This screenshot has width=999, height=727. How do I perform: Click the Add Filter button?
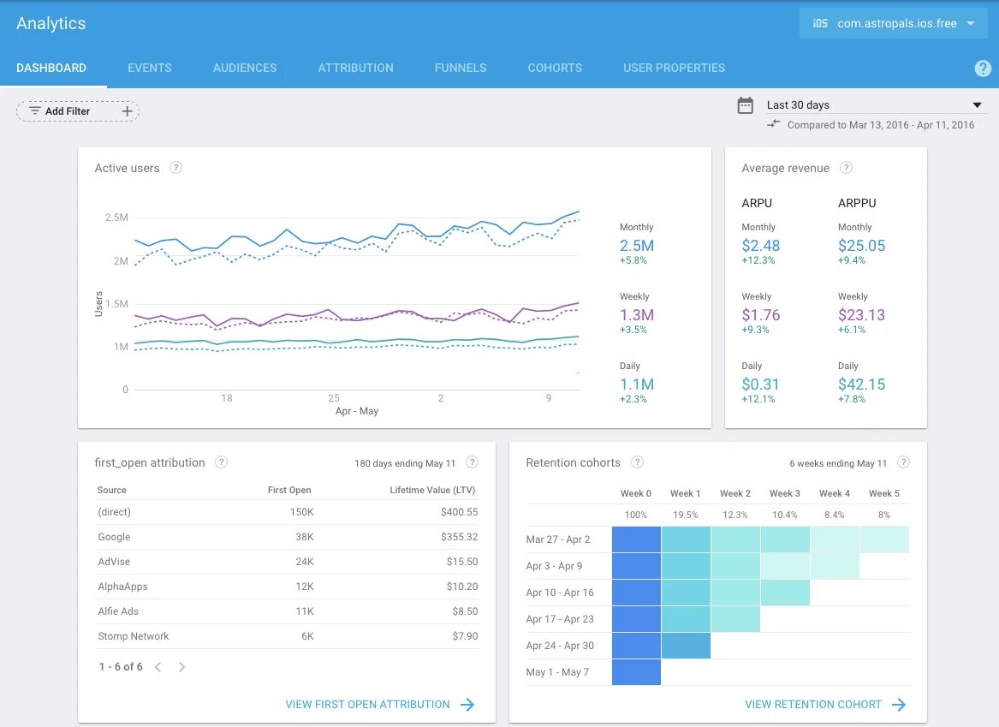pos(78,110)
